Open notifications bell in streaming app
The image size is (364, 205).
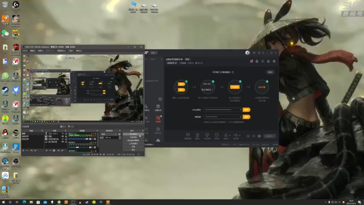pos(268,61)
